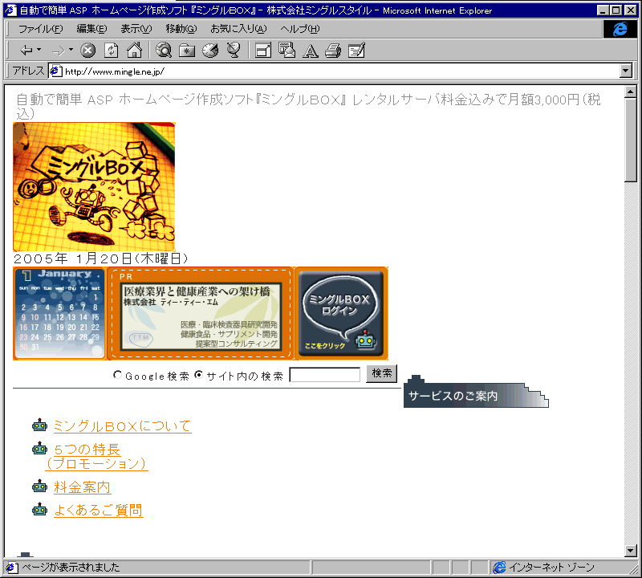Show the History toolbar icon panel
This screenshot has height=578, width=642.
(x=210, y=51)
